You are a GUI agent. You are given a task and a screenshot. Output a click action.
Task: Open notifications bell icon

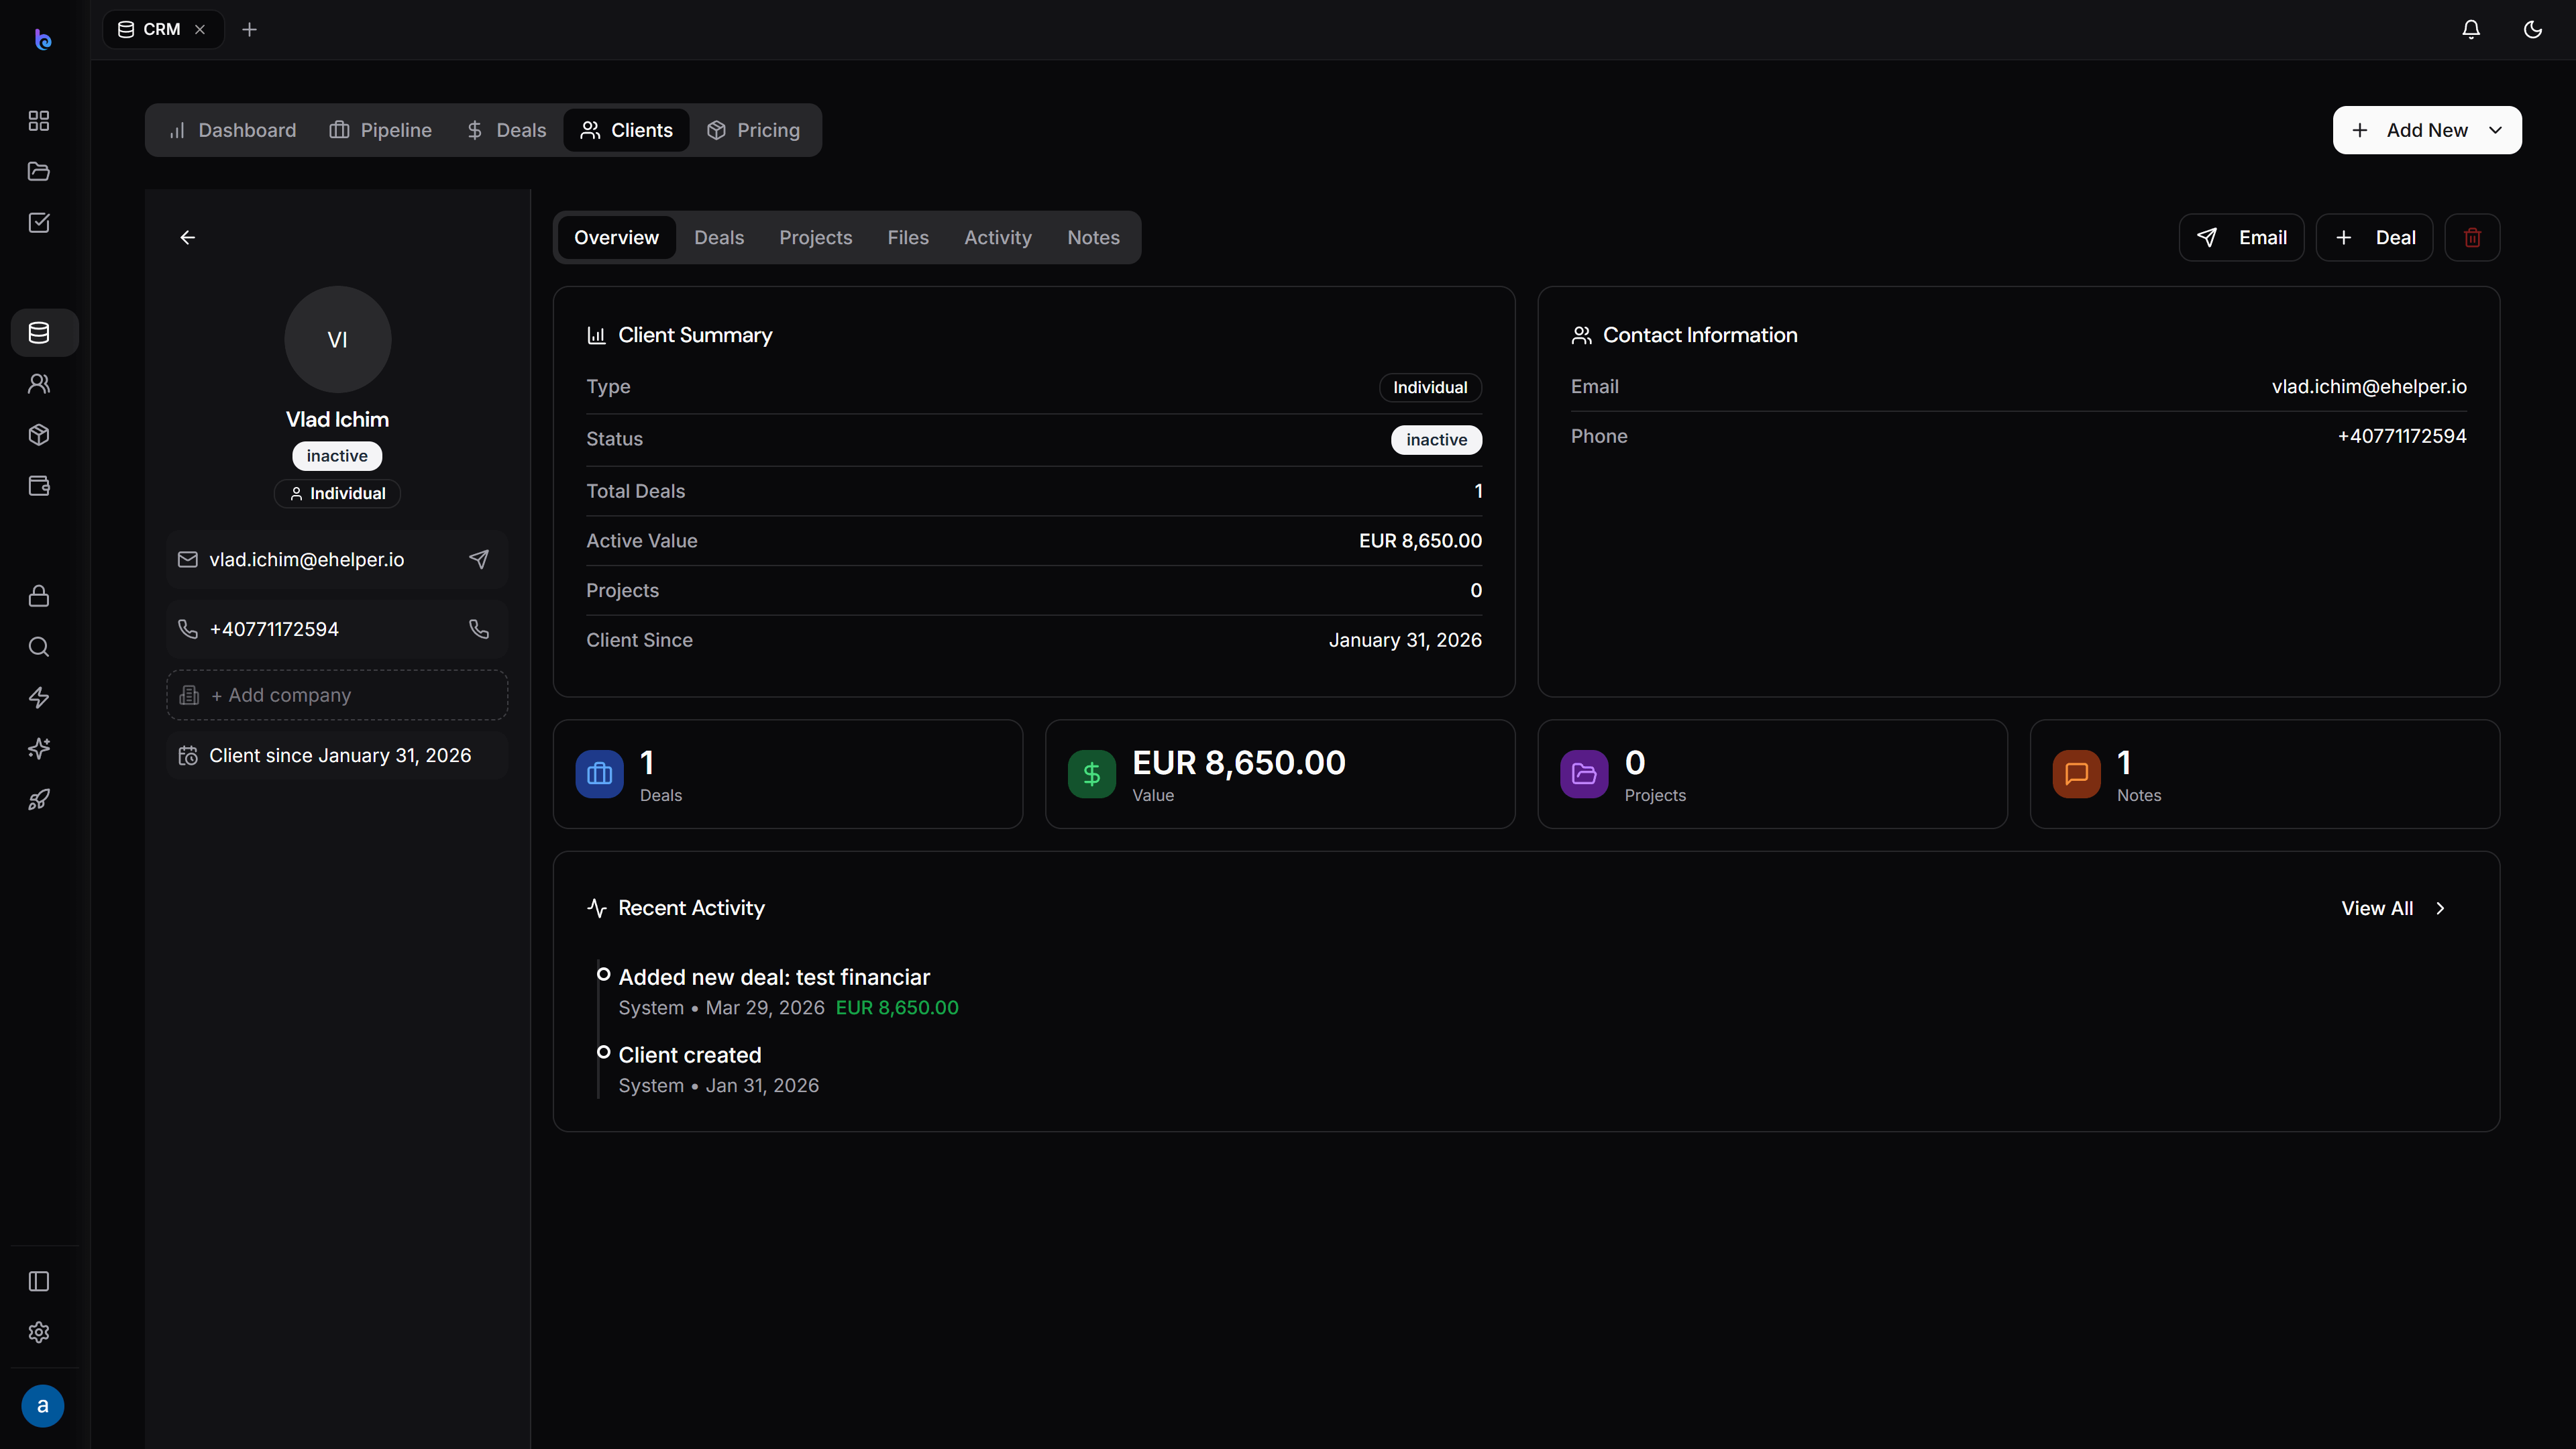(2471, 30)
